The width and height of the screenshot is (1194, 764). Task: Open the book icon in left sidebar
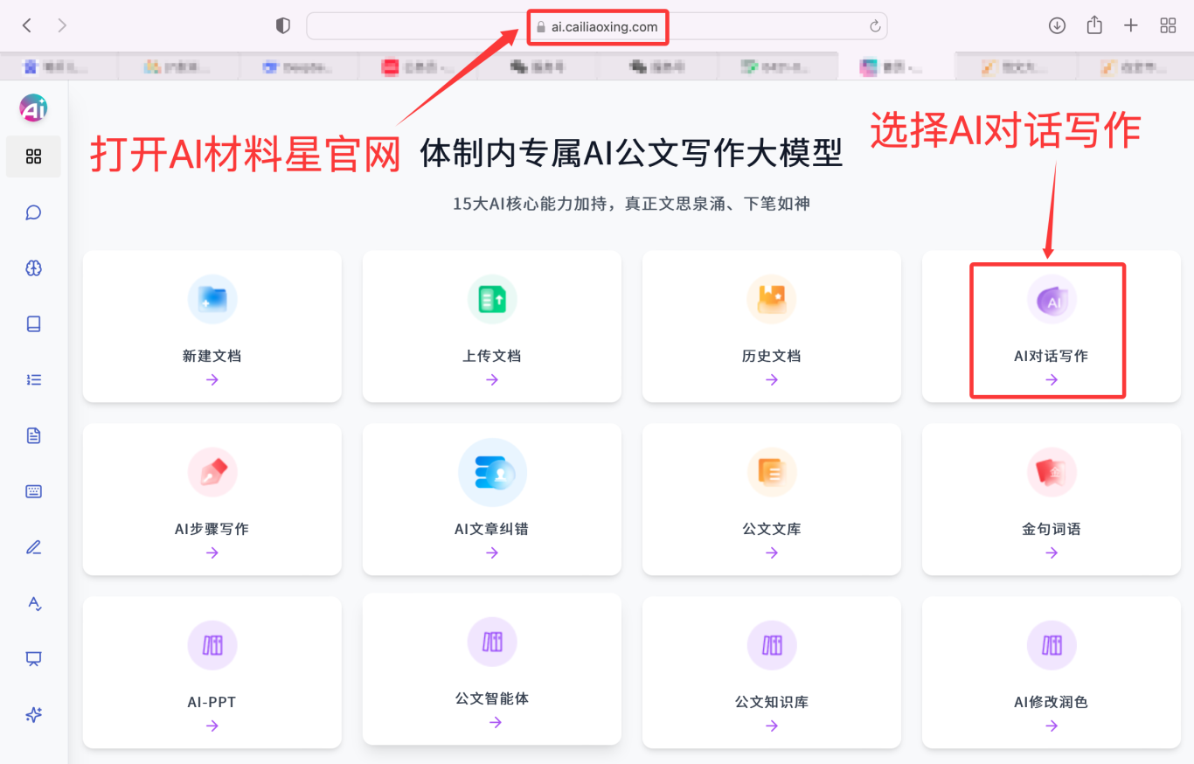coord(33,324)
